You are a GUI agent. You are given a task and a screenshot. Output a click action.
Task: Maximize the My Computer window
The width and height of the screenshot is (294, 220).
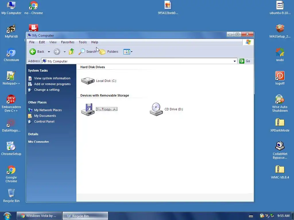tap(237, 34)
